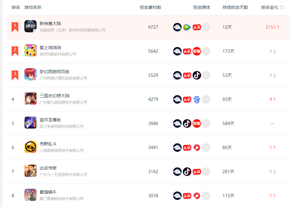
Task: Open the 梦幻西游网页版 game icon
Action: tap(30, 74)
